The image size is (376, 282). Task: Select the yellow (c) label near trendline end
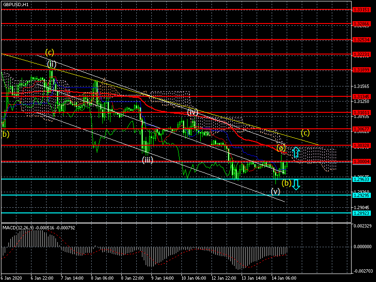[305, 133]
